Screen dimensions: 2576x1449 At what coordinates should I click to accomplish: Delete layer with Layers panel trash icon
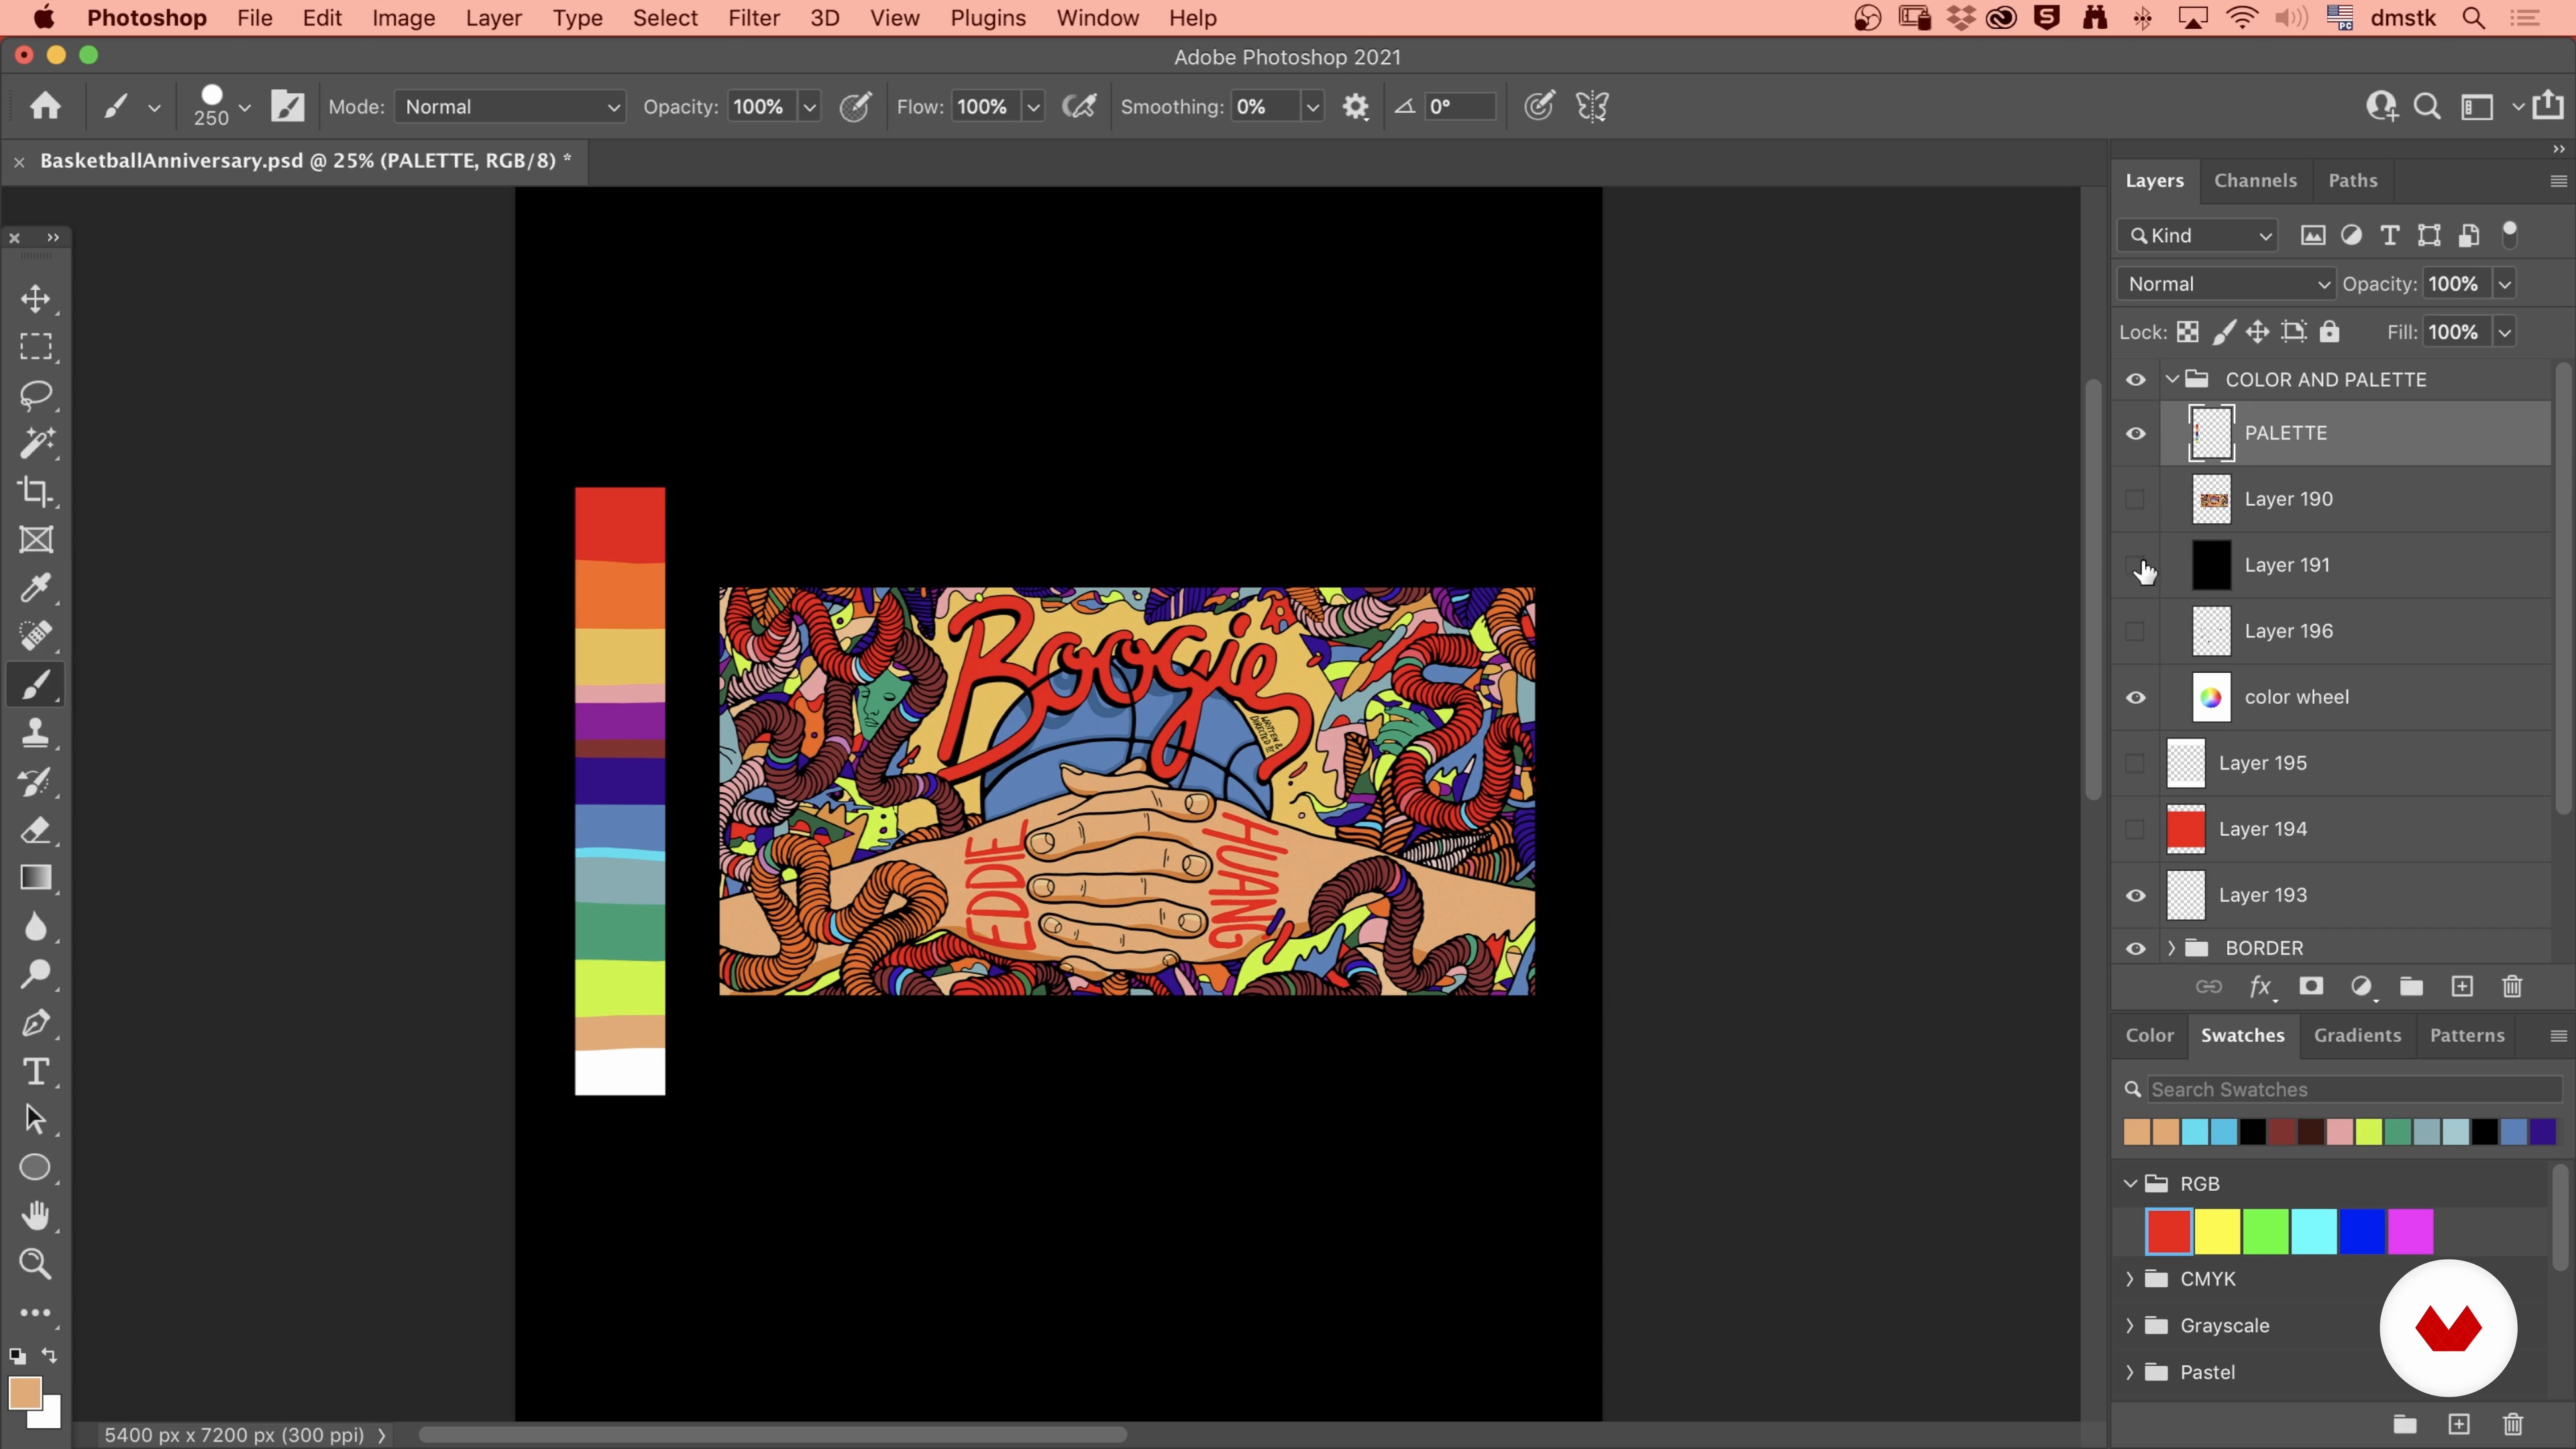2512,987
